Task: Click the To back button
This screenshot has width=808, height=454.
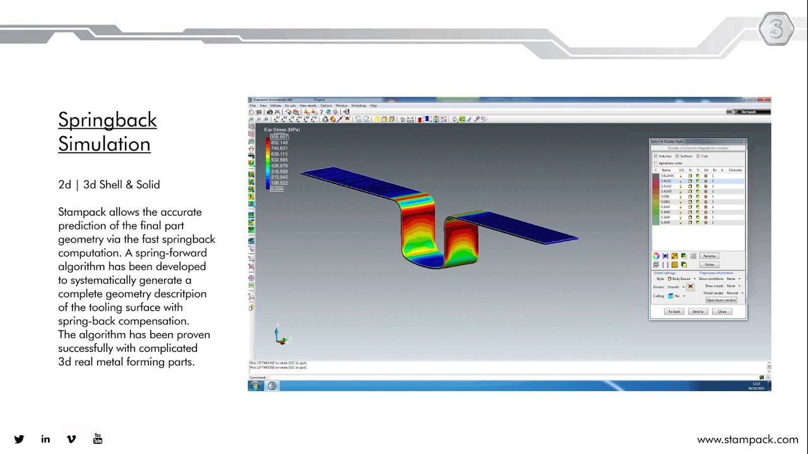Action: coord(674,311)
